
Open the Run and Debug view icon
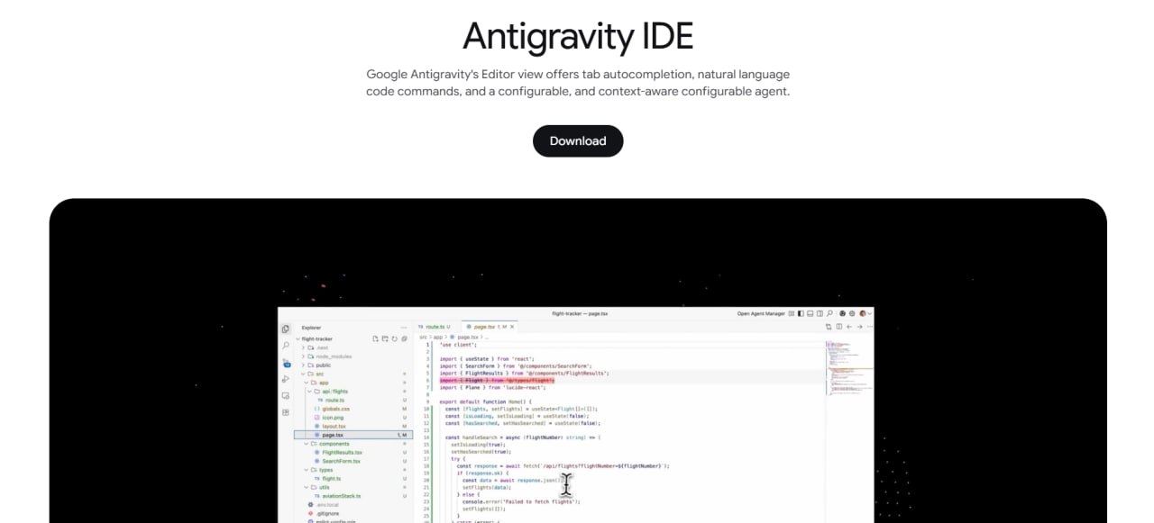[285, 379]
